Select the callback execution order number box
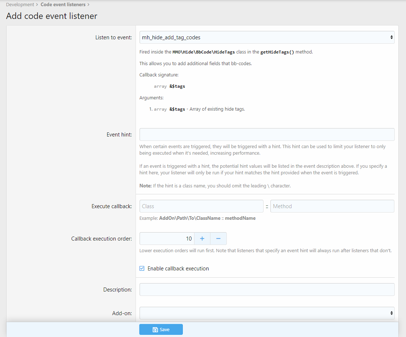Image resolution: width=406 pixels, height=337 pixels. point(167,239)
